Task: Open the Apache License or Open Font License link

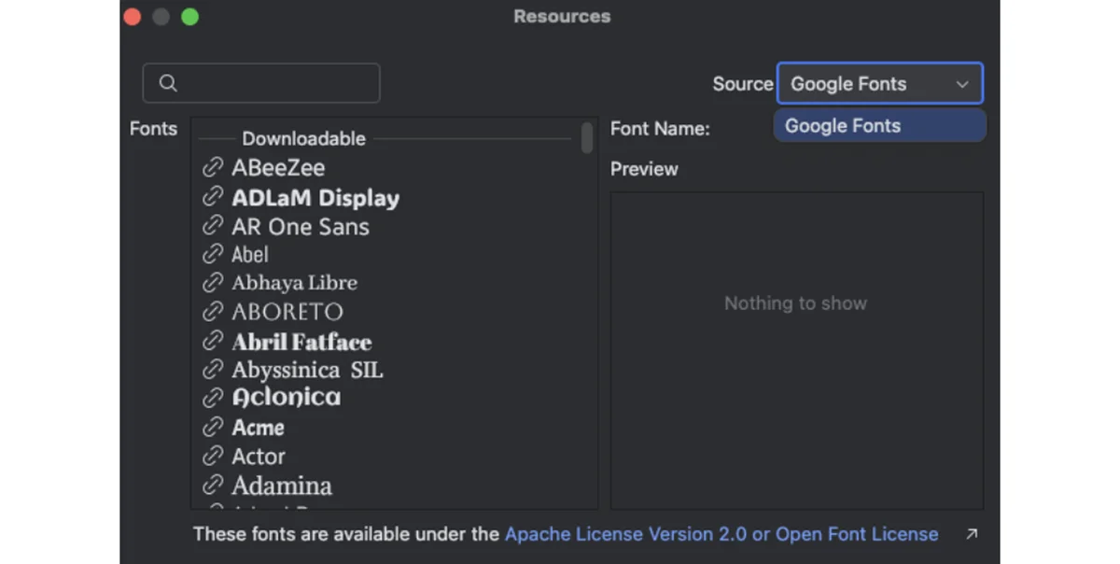Action: coord(721,534)
